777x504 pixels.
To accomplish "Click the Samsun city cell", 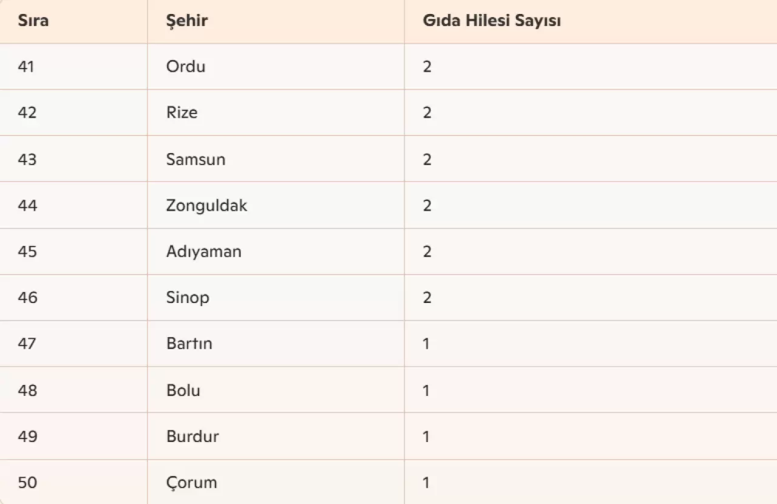I will click(x=195, y=159).
